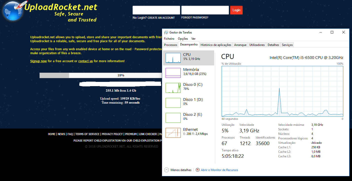Collapse view with Menos detalhes chevron
Image resolution: width=352 pixels, height=181 pixels.
[167, 170]
